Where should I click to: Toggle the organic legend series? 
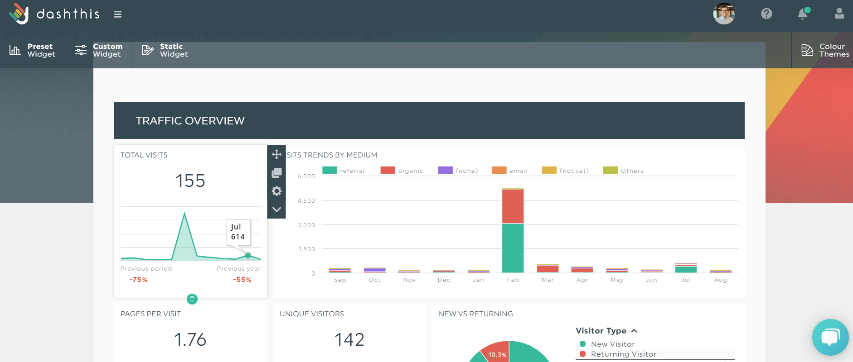402,171
